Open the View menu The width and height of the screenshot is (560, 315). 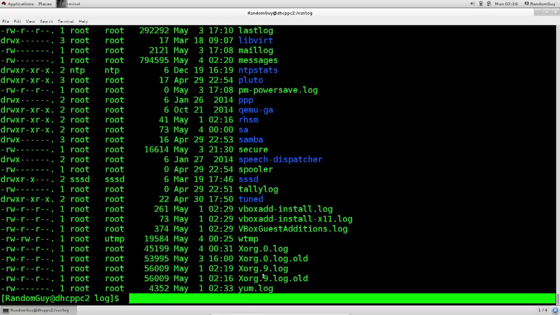(x=30, y=21)
